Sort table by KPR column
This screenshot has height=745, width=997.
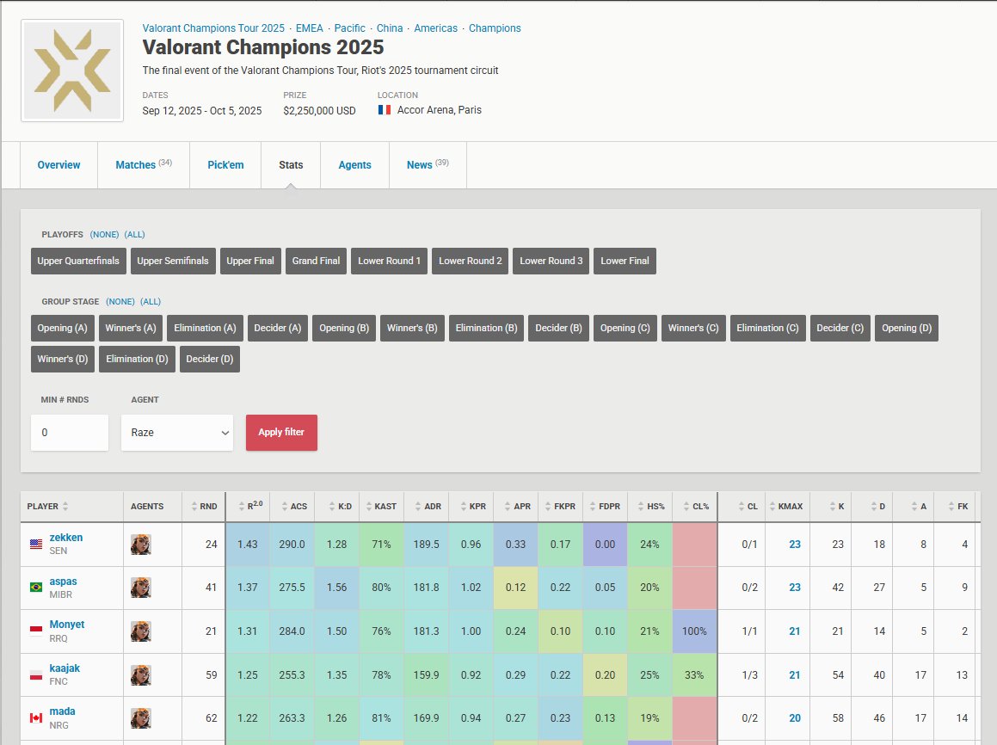[x=472, y=507]
